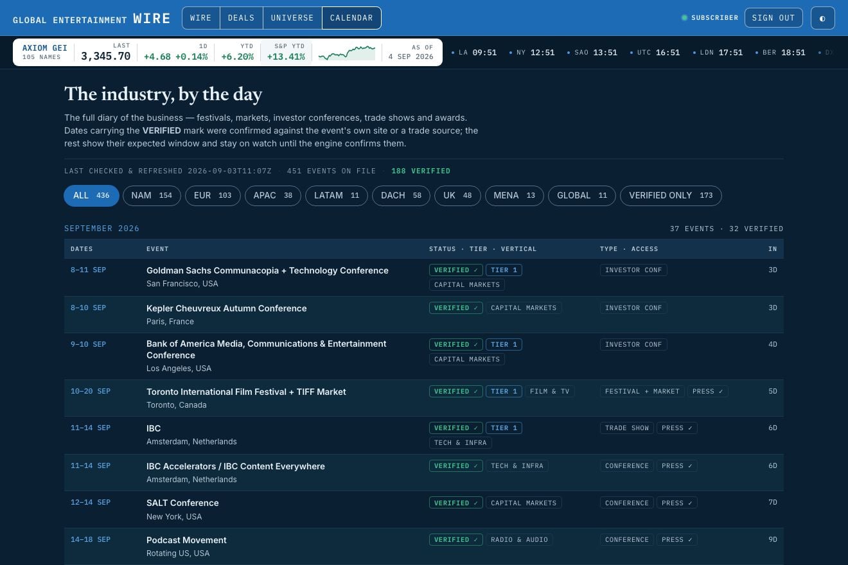Screen dimensions: 848x565
Task: Filter events by EUR region
Action: pyautogui.click(x=213, y=196)
